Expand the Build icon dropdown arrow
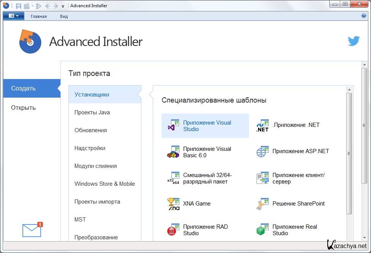 pyautogui.click(x=32, y=6)
